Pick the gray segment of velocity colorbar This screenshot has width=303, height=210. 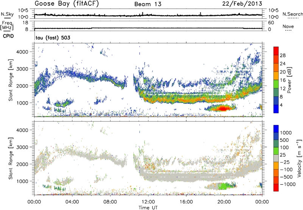[x=276, y=158]
